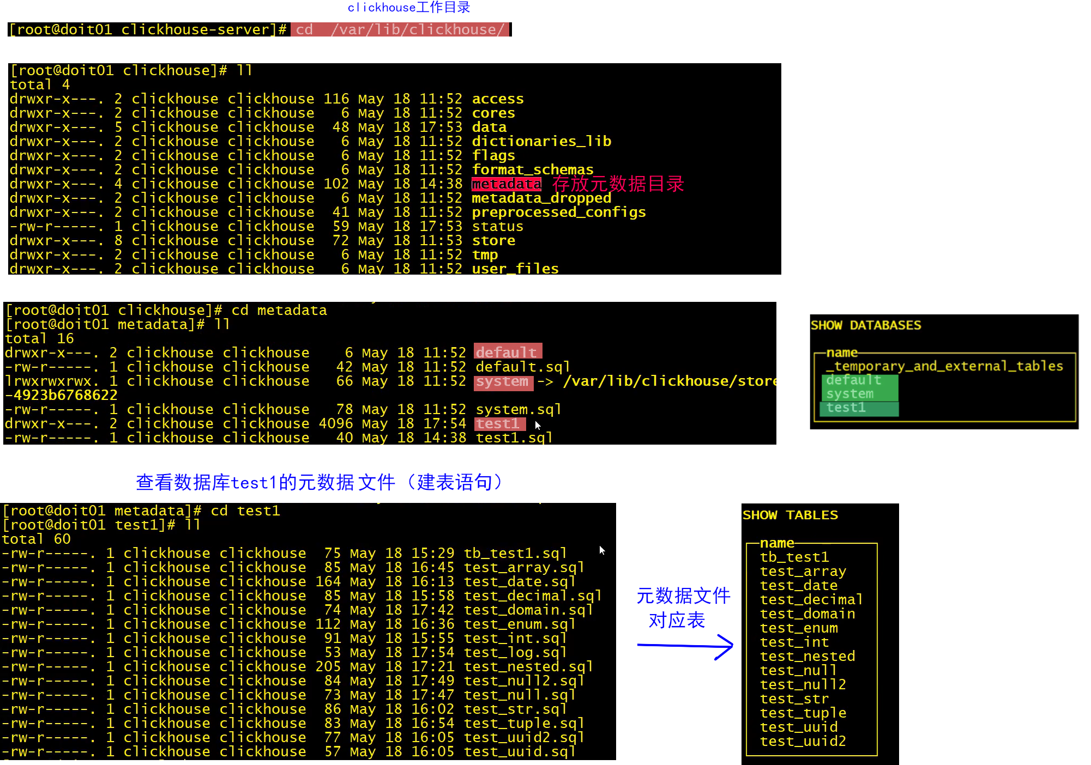Click the 'tb_test1.sql' file name
This screenshot has width=1091, height=765.
point(515,553)
